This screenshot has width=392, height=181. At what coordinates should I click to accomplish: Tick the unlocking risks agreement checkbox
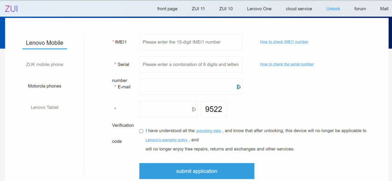(141, 131)
